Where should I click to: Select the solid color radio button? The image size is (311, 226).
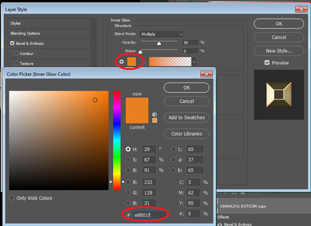click(121, 61)
